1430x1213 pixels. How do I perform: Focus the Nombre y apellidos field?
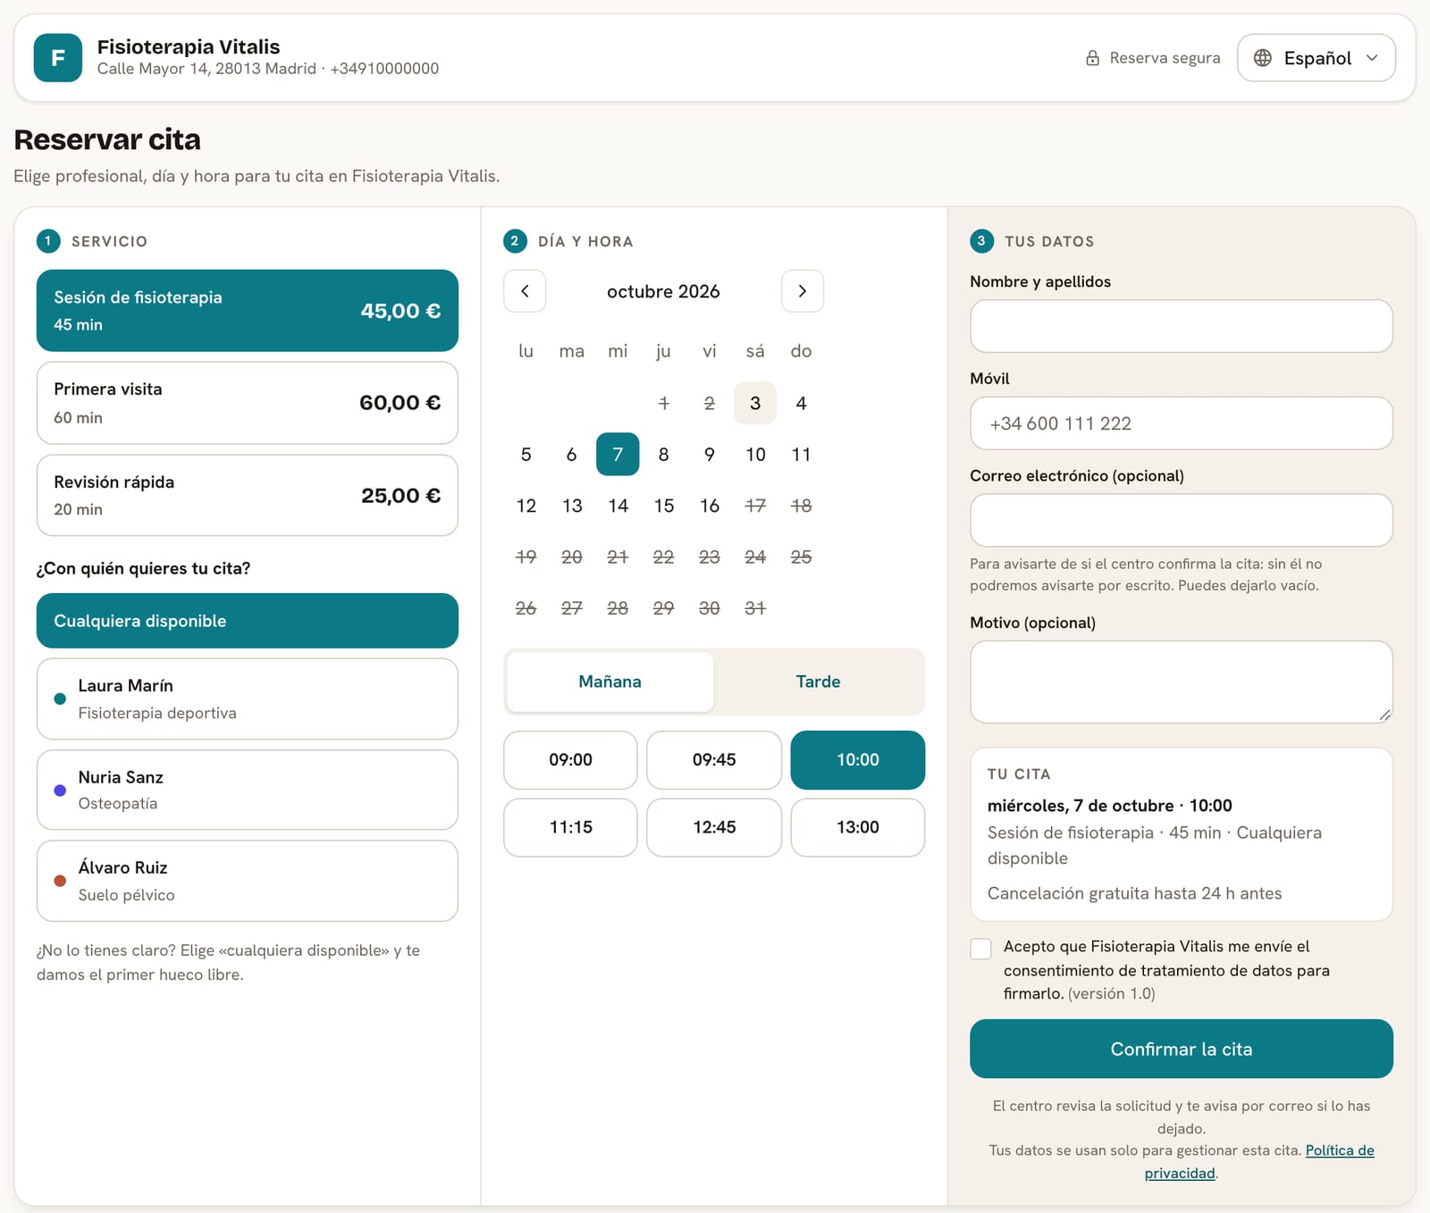click(1181, 326)
